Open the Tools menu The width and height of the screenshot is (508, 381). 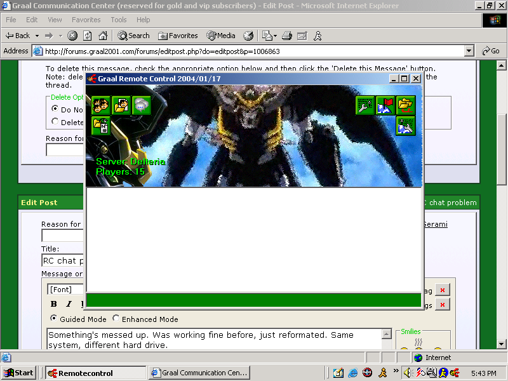pos(119,20)
